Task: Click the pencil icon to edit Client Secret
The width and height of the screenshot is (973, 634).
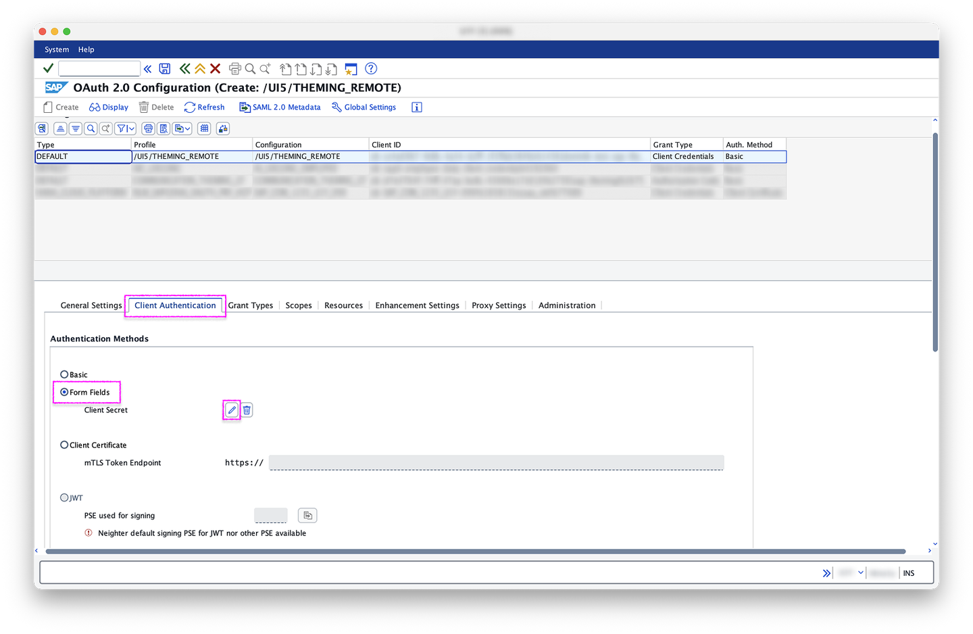Action: 232,410
